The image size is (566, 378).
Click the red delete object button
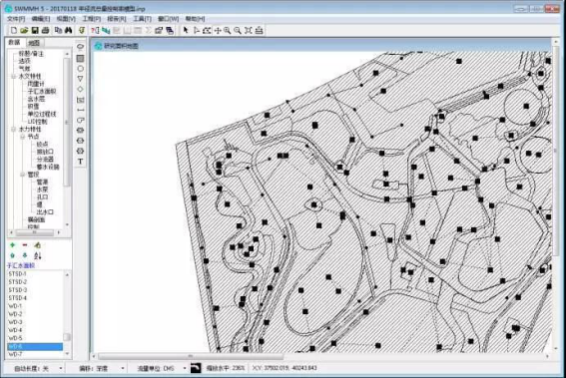pyautogui.click(x=25, y=245)
